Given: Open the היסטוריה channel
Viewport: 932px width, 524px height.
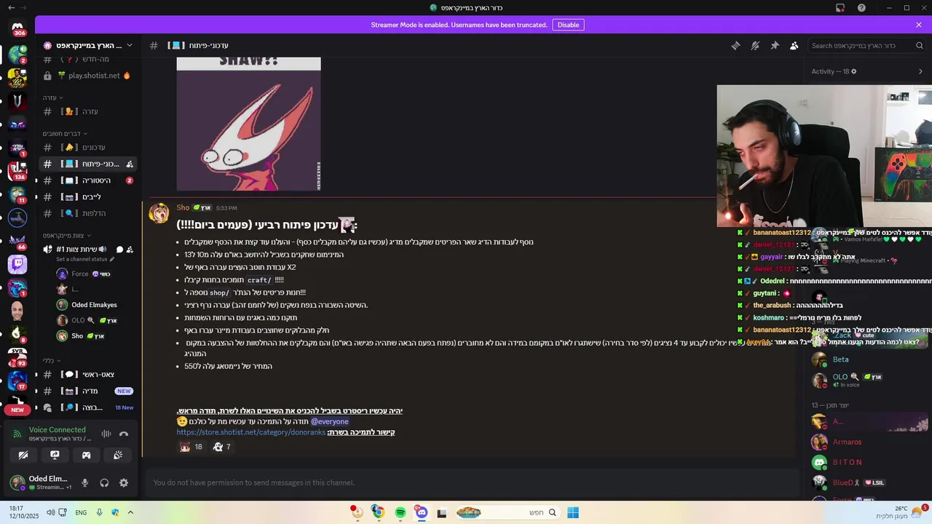Looking at the screenshot, I should point(88,180).
